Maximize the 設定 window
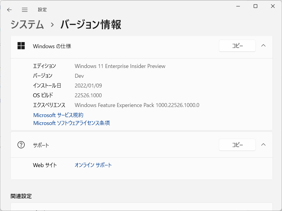Image resolution: width=282 pixels, height=211 pixels. pyautogui.click(x=255, y=6)
